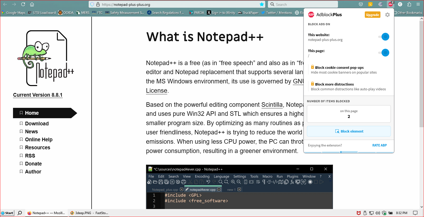Save page to Pocket icon
Viewport: 424px width, 217px height.
[361, 4]
